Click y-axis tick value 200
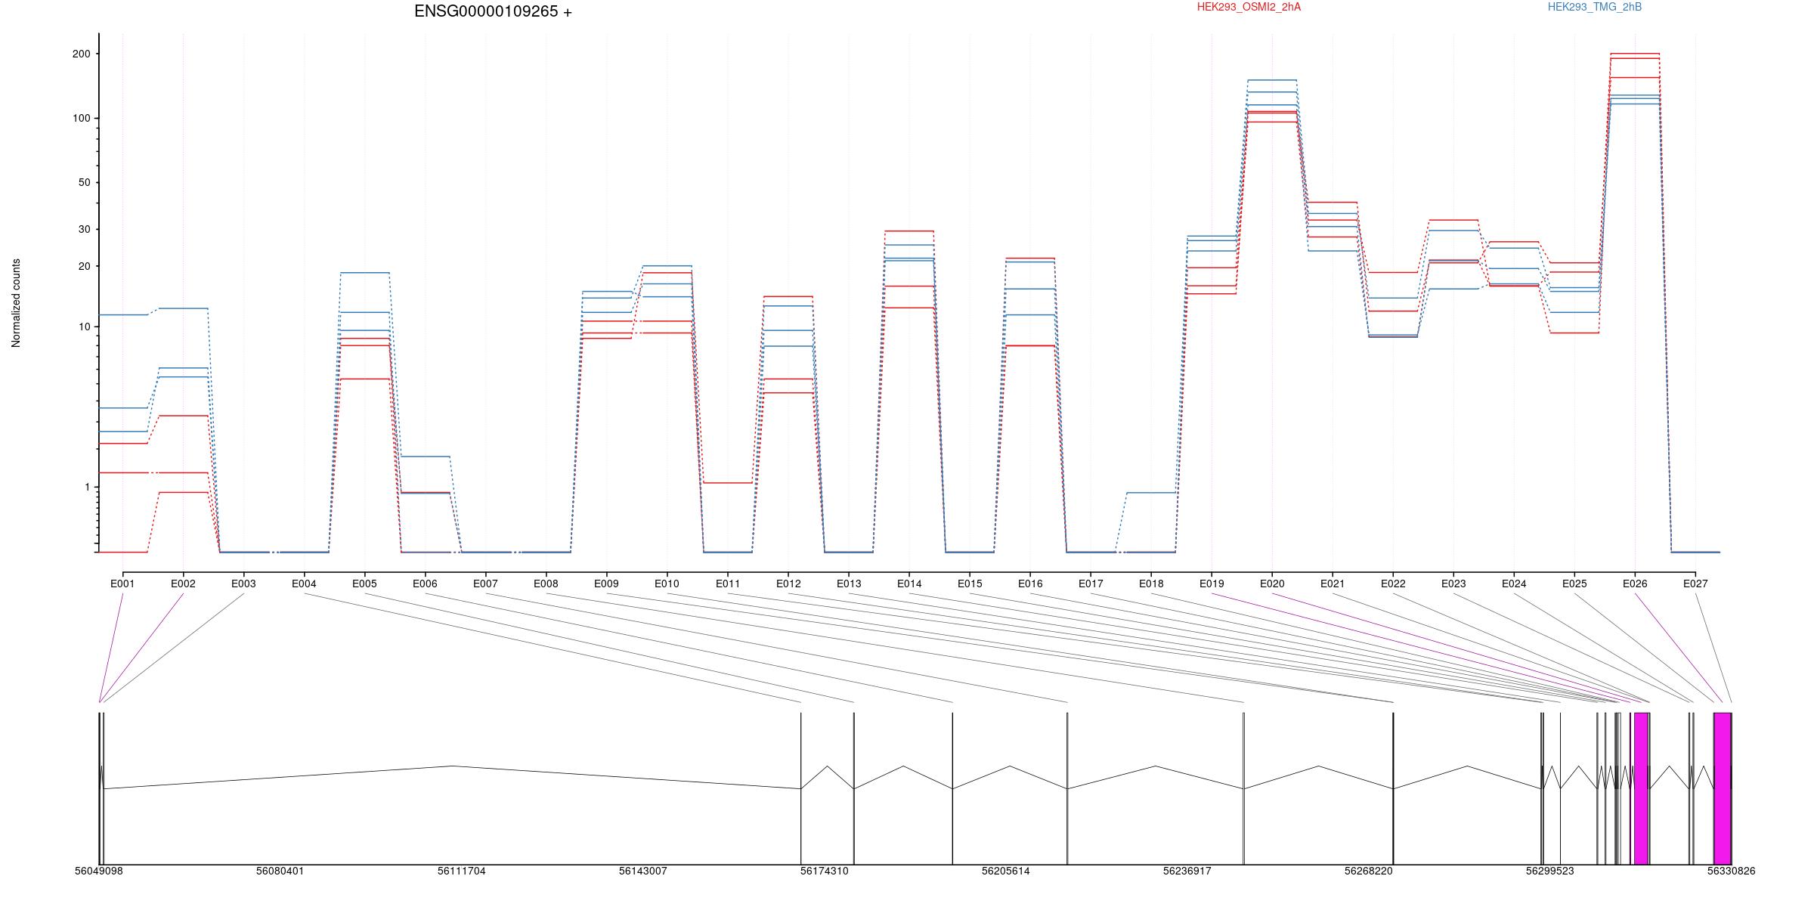 pos(82,54)
